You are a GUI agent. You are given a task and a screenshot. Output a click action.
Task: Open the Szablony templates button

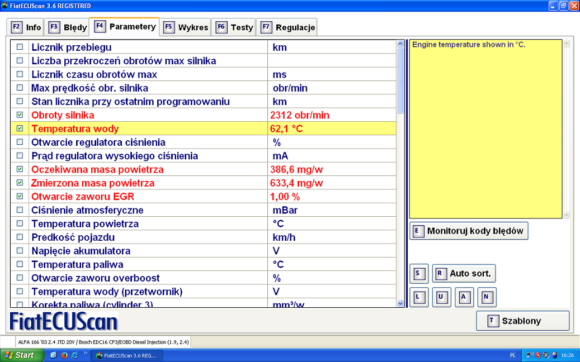[x=522, y=321]
